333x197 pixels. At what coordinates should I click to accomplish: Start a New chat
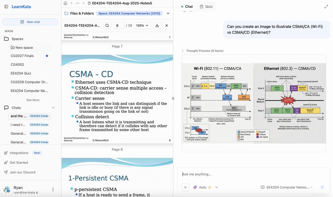[x=30, y=22]
